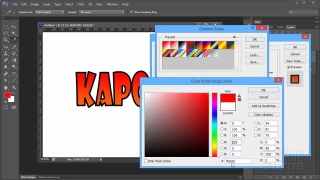
Task: Click the out-of-gamut warning triangle
Action: click(x=239, y=95)
